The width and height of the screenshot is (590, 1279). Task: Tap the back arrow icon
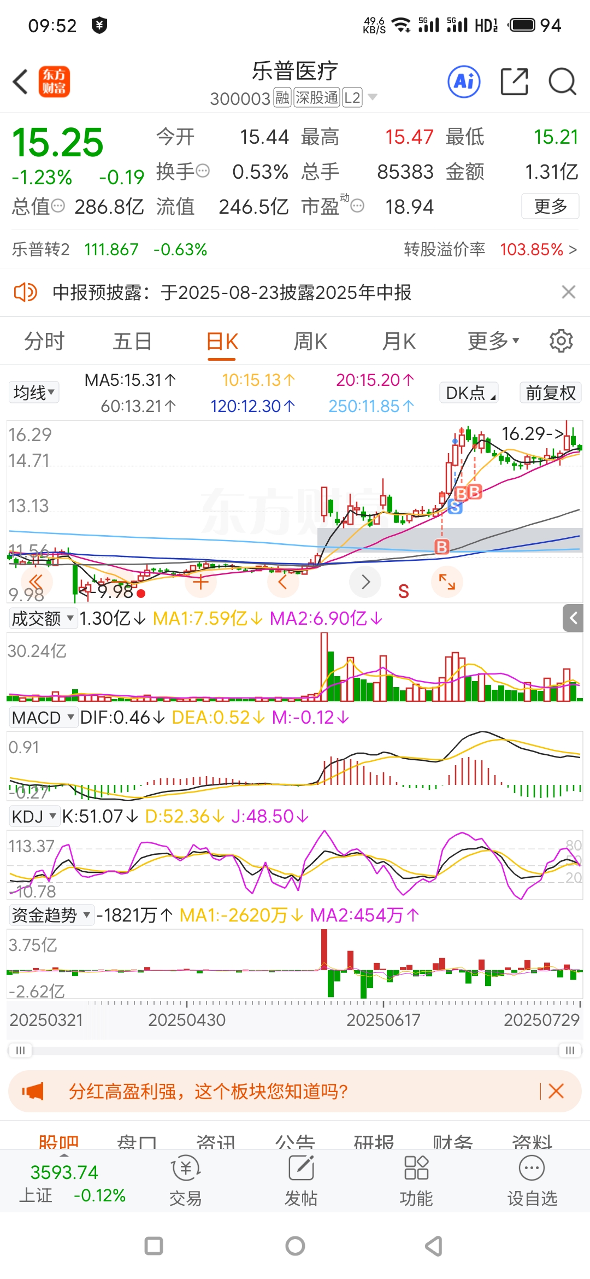tap(21, 82)
